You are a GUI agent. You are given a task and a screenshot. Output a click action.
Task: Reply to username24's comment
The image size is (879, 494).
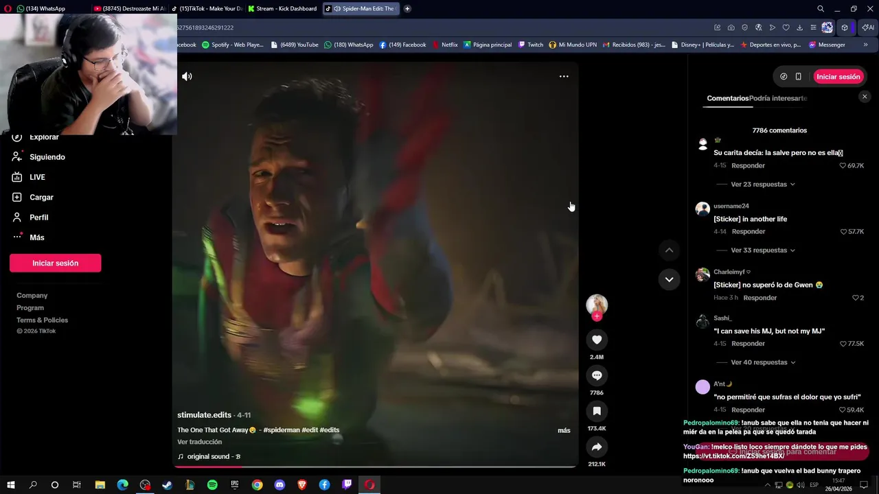[x=748, y=231]
